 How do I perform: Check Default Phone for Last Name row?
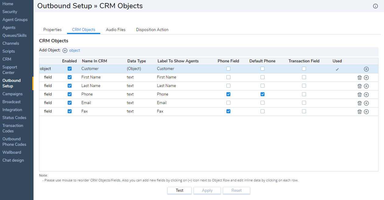[262, 86]
